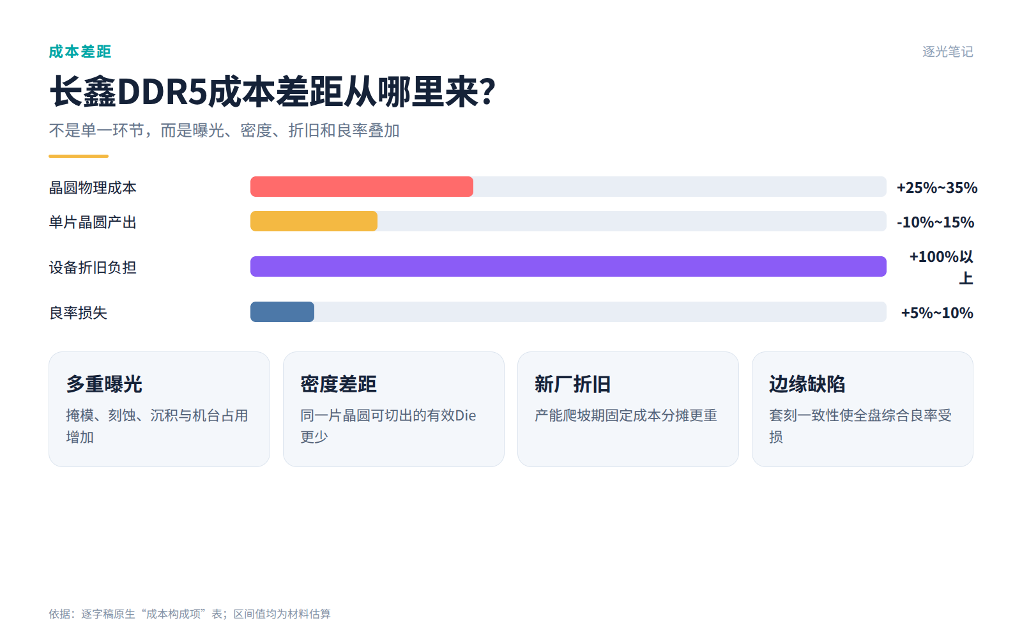
Task: Select the 边缘缺陷 card
Action: tap(862, 409)
